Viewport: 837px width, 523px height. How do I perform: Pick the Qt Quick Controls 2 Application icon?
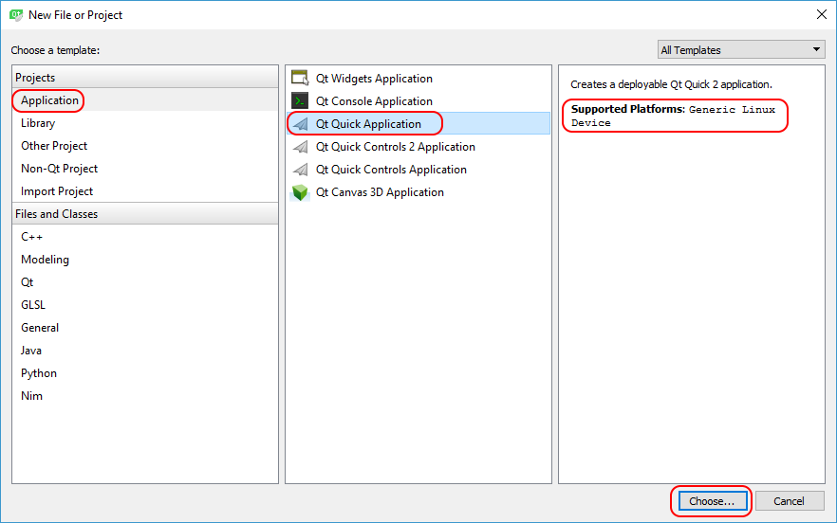click(300, 147)
